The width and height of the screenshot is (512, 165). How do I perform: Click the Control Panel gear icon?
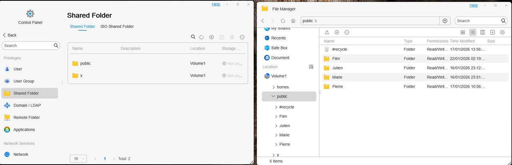(30, 14)
